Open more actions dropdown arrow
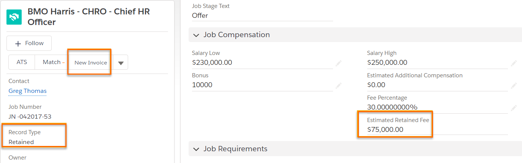522x163 pixels. click(x=121, y=63)
